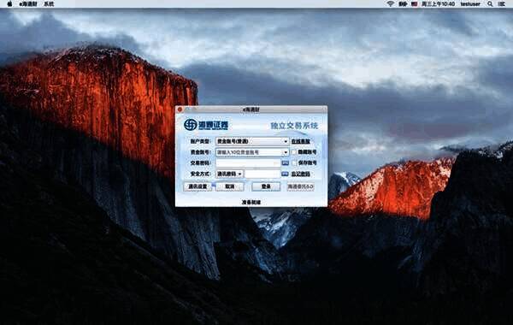This screenshot has height=325, width=513.
Task: Click the 通讯设置 communication settings button
Action: pyautogui.click(x=198, y=186)
